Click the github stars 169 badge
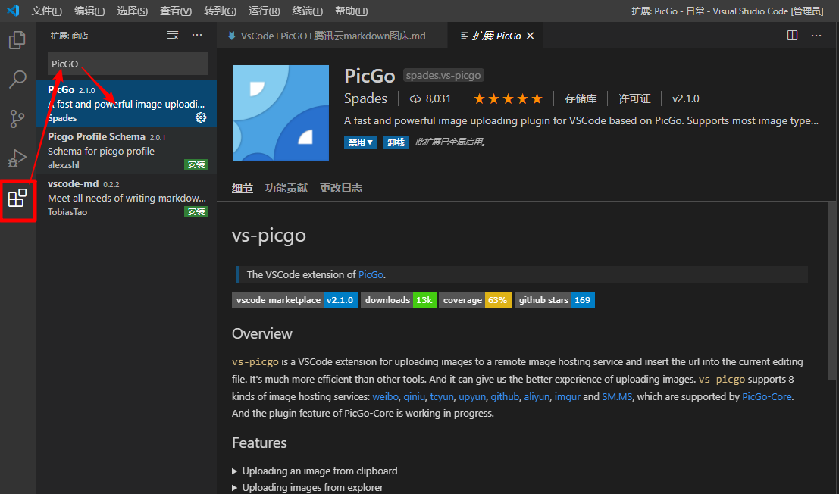 point(555,300)
